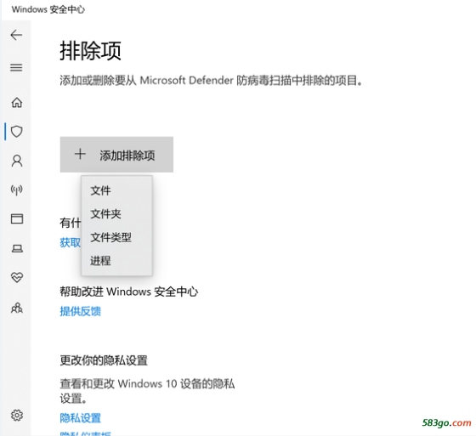Open Device performance & health heart icon
This screenshot has width=476, height=436.
[17, 277]
